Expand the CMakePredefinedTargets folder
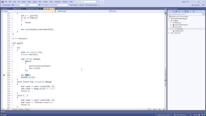This screenshot has height=116, width=206. click(x=169, y=19)
